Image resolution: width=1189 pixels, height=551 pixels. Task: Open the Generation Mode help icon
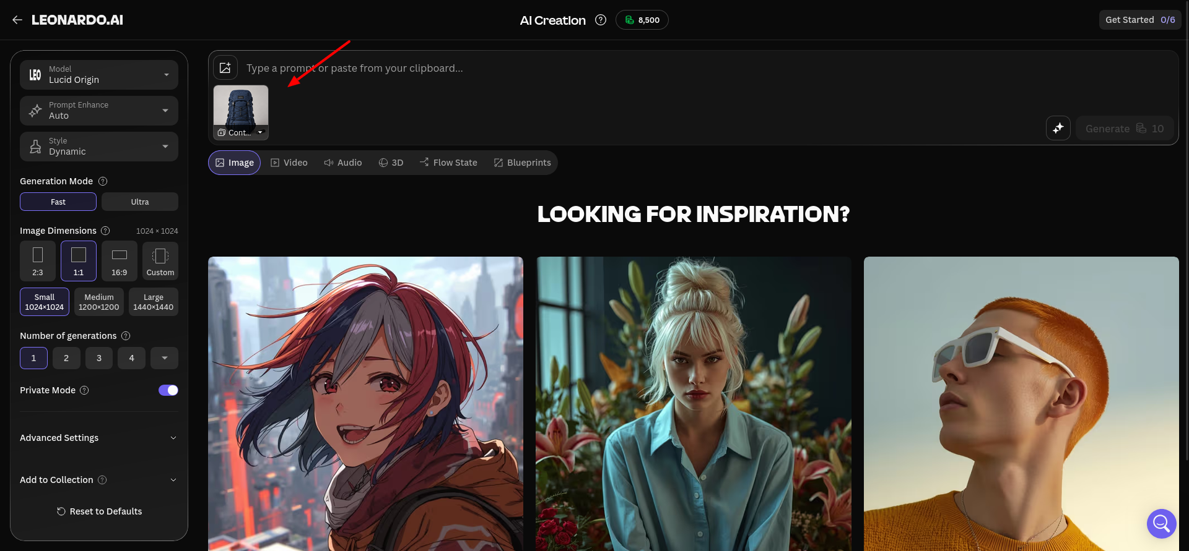tap(103, 181)
